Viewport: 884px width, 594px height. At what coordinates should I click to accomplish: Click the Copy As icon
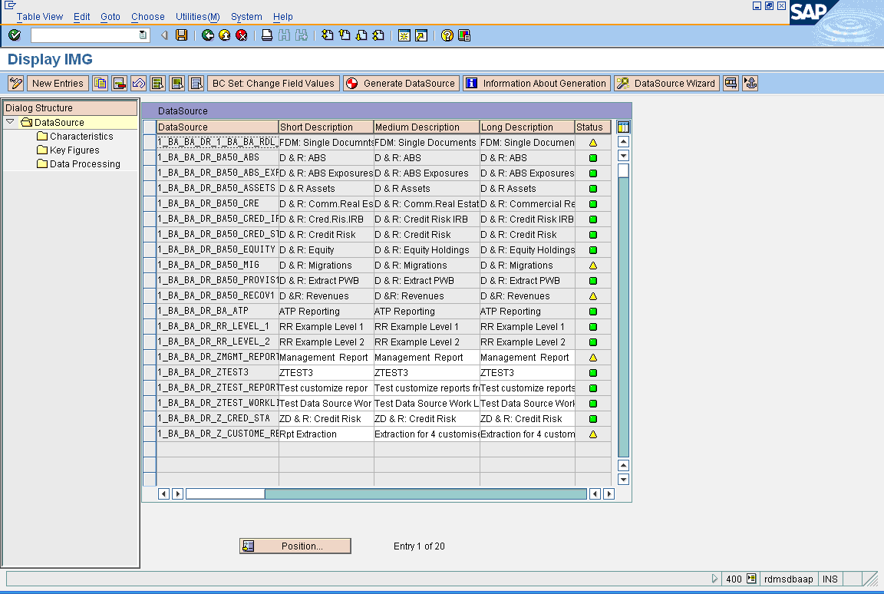pyautogui.click(x=101, y=84)
